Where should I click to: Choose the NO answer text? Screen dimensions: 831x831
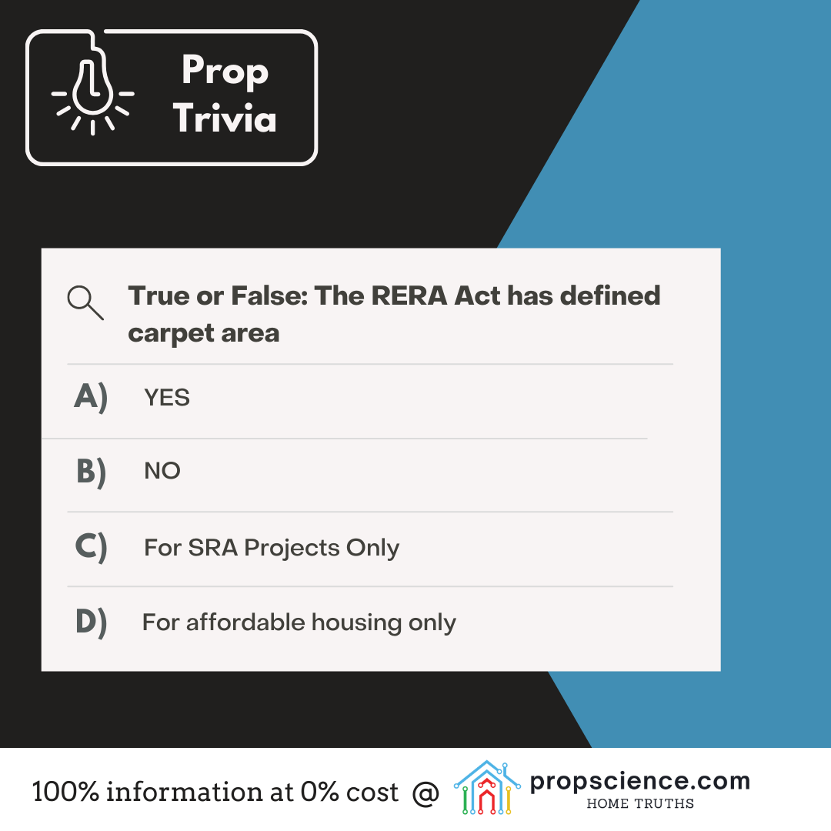(x=162, y=471)
